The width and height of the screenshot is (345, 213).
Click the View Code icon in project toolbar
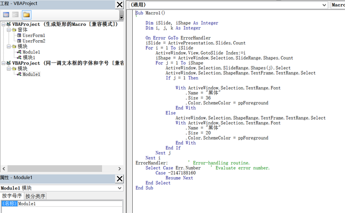[x=6, y=15]
